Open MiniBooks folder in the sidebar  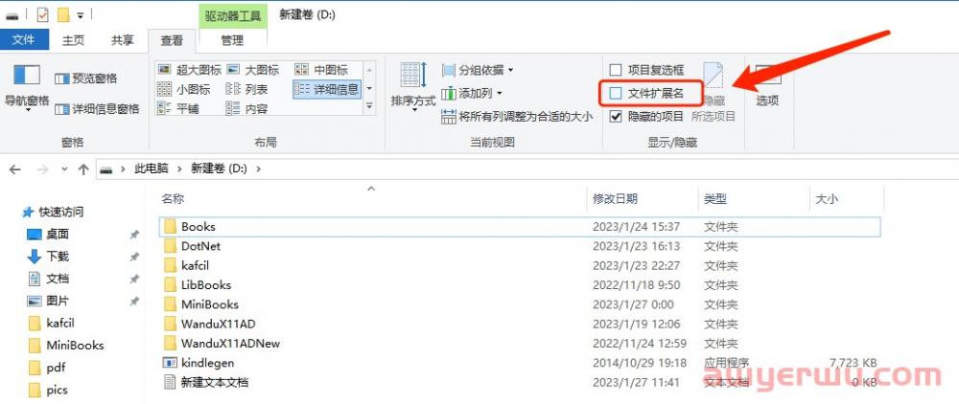coord(66,345)
